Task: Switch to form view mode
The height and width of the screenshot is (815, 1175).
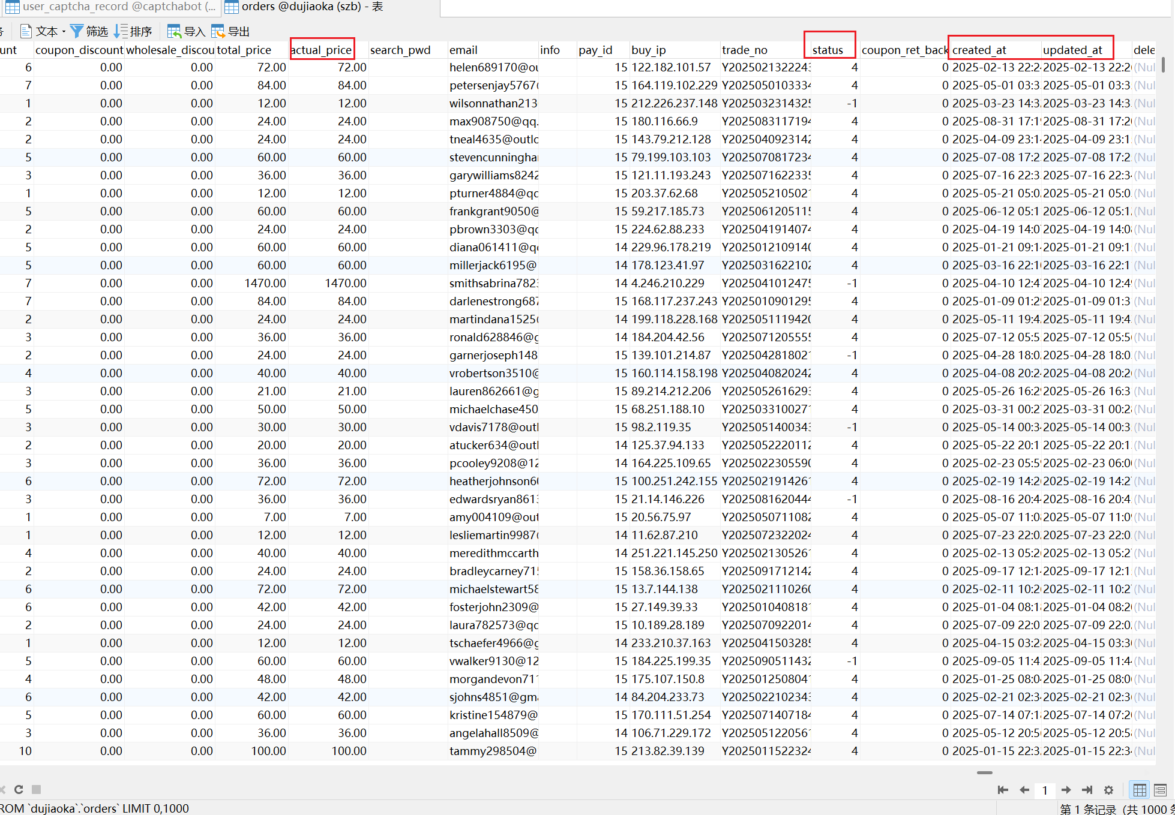Action: point(1160,790)
